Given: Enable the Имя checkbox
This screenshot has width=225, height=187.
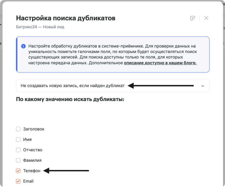Looking at the screenshot, I should [18, 139].
